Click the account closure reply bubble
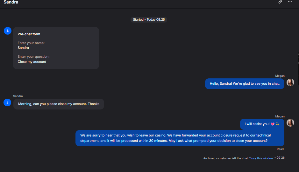Image resolution: width=299 pixels, height=172 pixels. [180, 138]
